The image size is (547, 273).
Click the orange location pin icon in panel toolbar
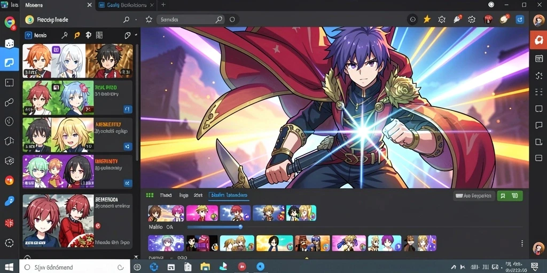[x=77, y=35]
